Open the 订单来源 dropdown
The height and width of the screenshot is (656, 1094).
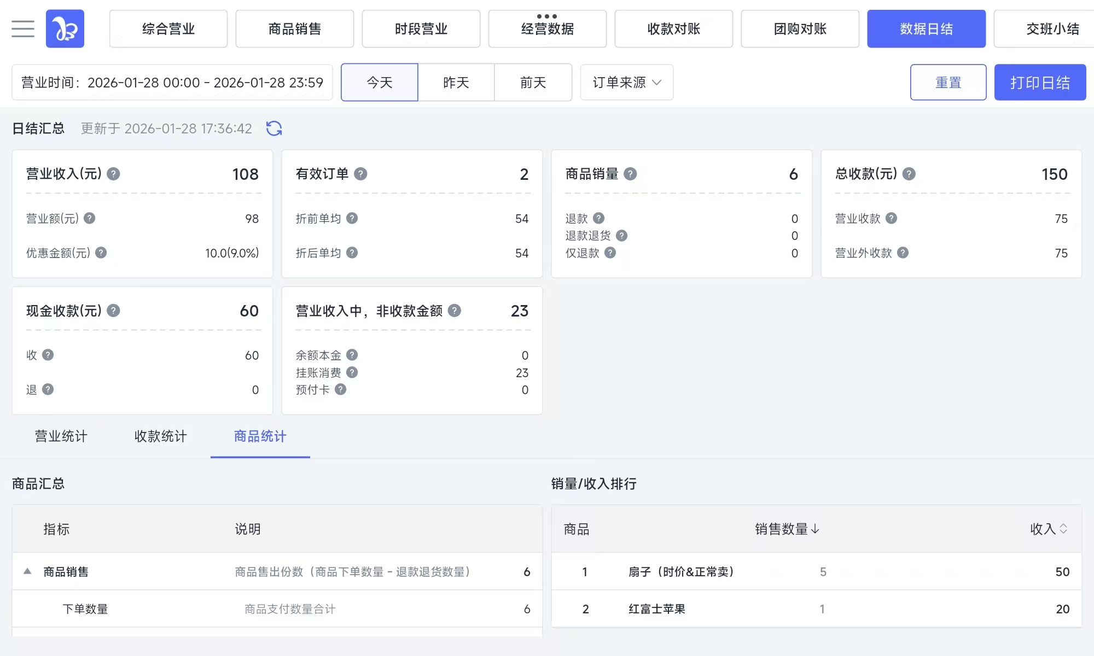click(x=626, y=83)
